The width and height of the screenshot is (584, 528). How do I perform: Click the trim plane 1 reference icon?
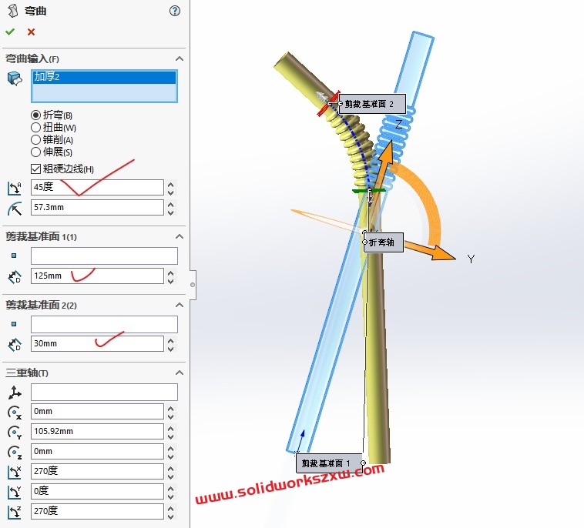coord(14,256)
